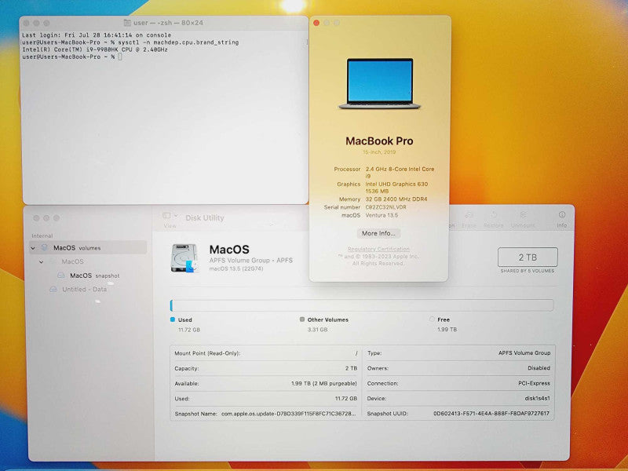The width and height of the screenshot is (628, 471).
Task: Click the Terminal window title text
Action: (168, 23)
